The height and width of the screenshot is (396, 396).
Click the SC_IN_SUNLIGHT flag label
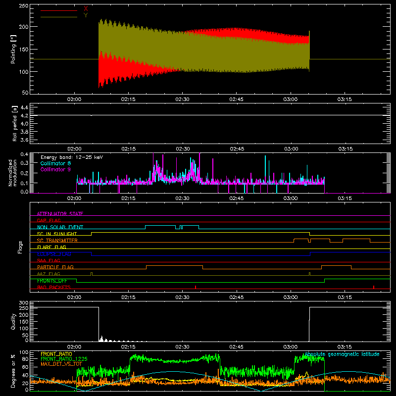pyautogui.click(x=57, y=234)
